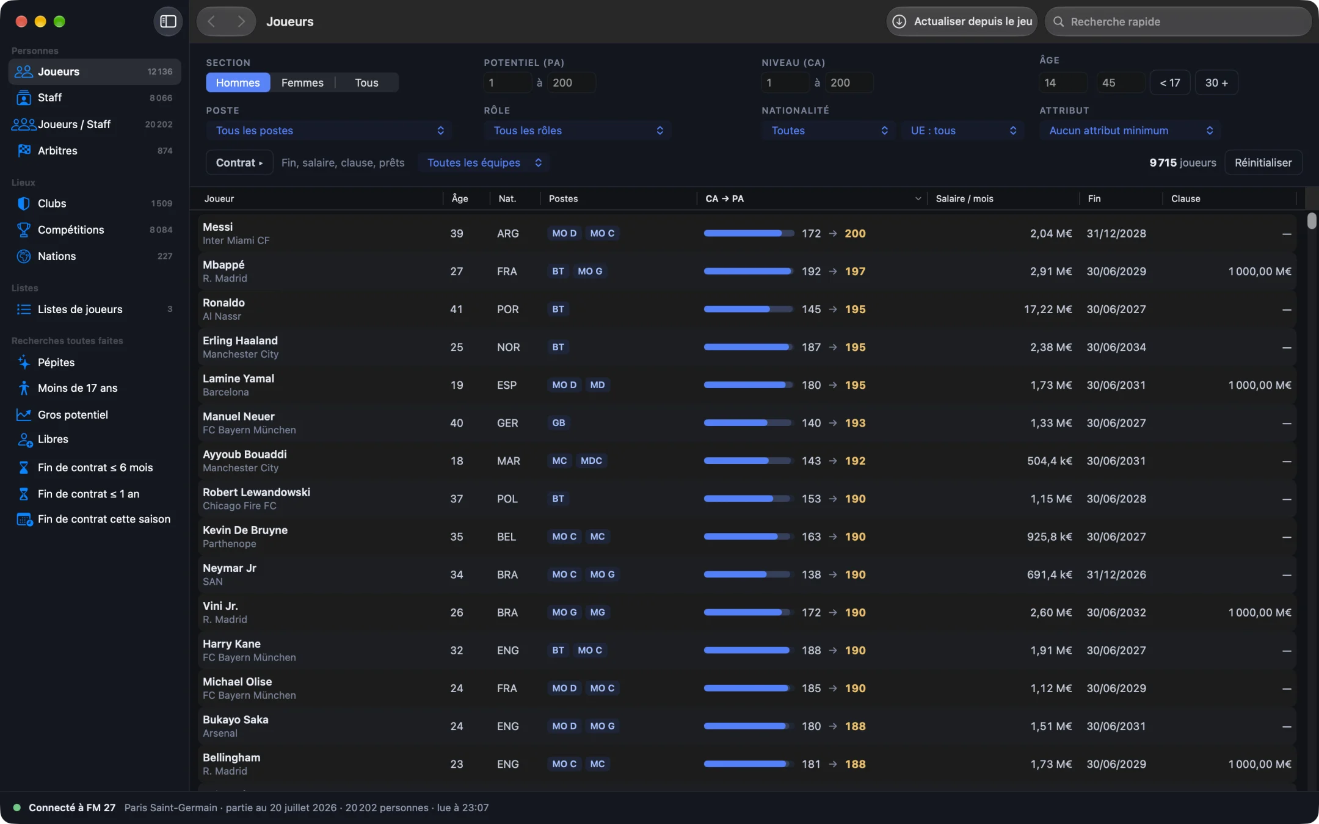Open Moins de 17 ans figure icon
Image resolution: width=1319 pixels, height=824 pixels.
23,388
